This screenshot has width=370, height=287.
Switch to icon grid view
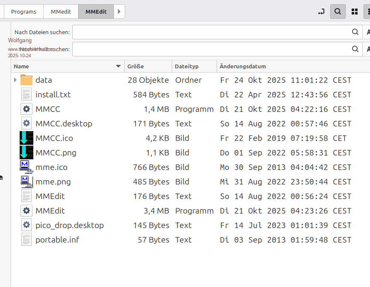pos(354,12)
